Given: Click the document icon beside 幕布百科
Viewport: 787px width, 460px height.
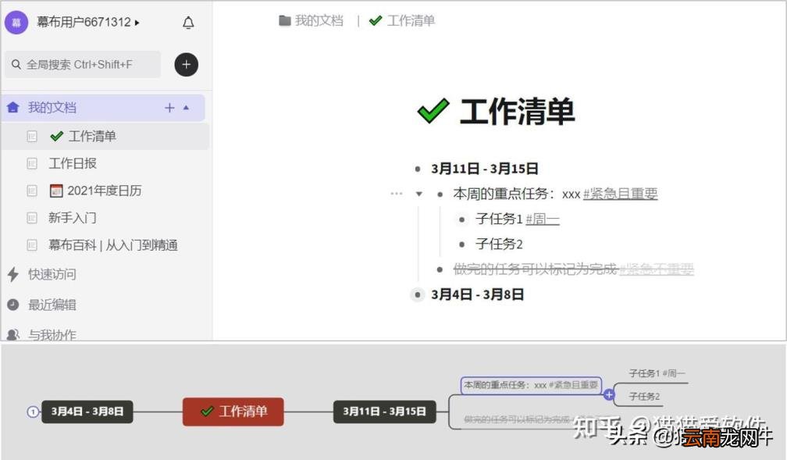Looking at the screenshot, I should pos(31,245).
